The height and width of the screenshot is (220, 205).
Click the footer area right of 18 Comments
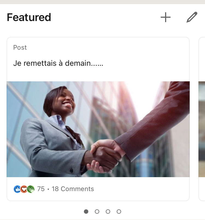(x=141, y=189)
